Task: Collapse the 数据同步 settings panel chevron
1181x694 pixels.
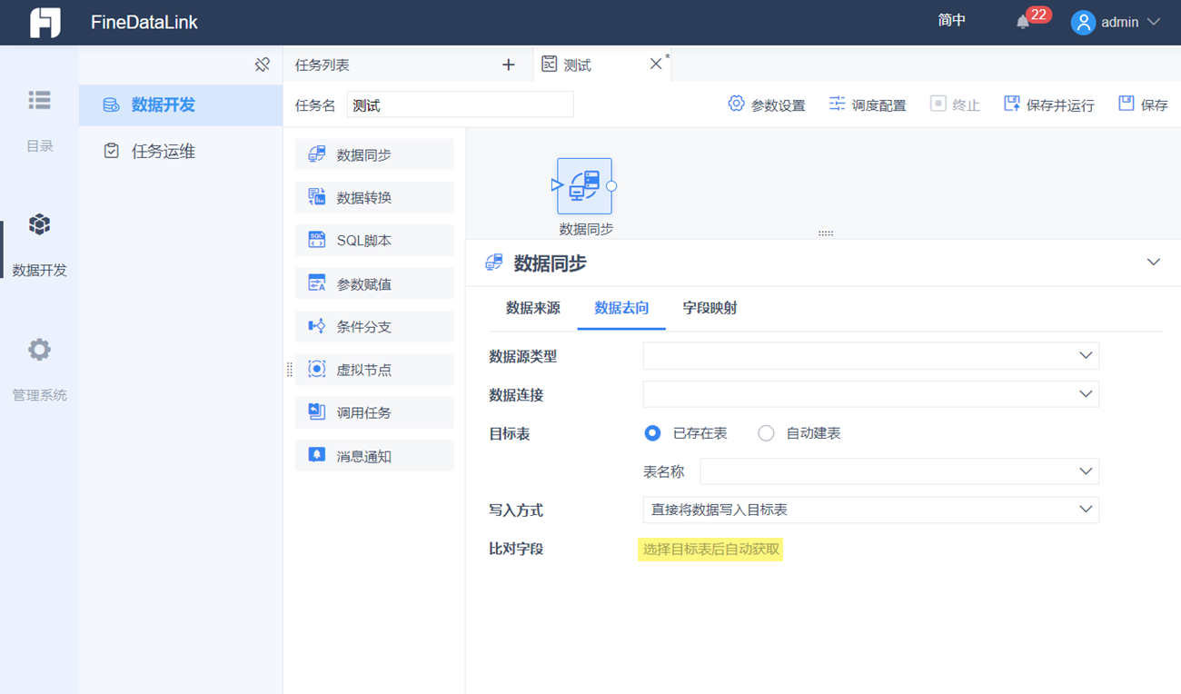Action: pos(1153,263)
